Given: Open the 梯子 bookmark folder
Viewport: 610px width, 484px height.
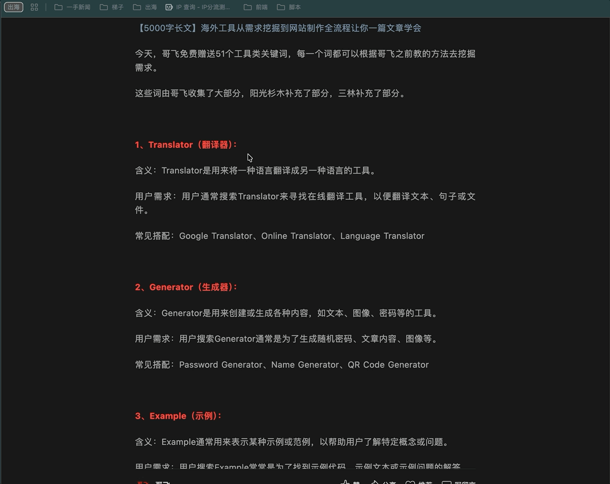Looking at the screenshot, I should [112, 7].
